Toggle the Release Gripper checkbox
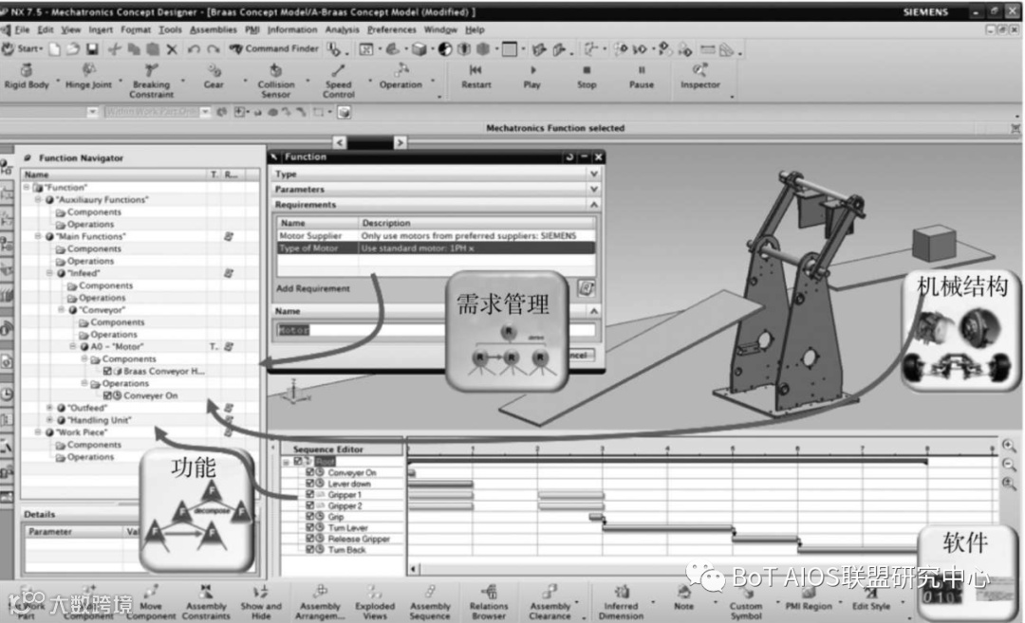The height and width of the screenshot is (623, 1025). [309, 539]
